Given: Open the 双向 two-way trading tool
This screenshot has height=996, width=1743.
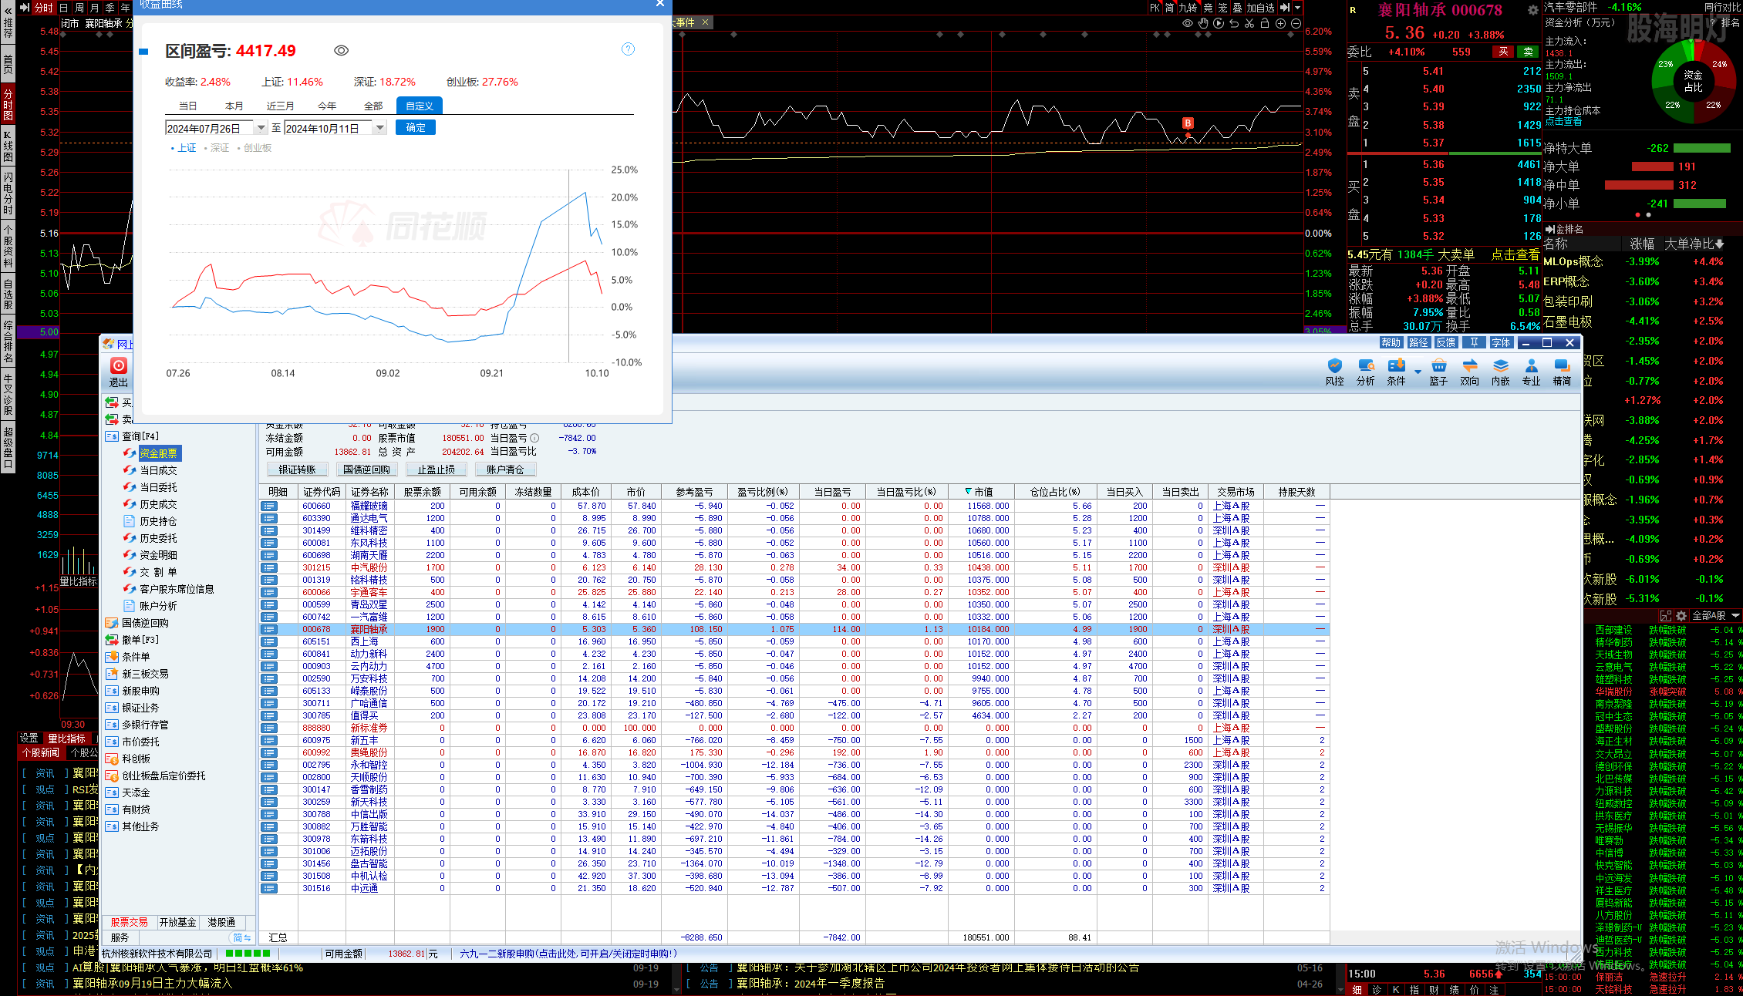Looking at the screenshot, I should 1470,372.
